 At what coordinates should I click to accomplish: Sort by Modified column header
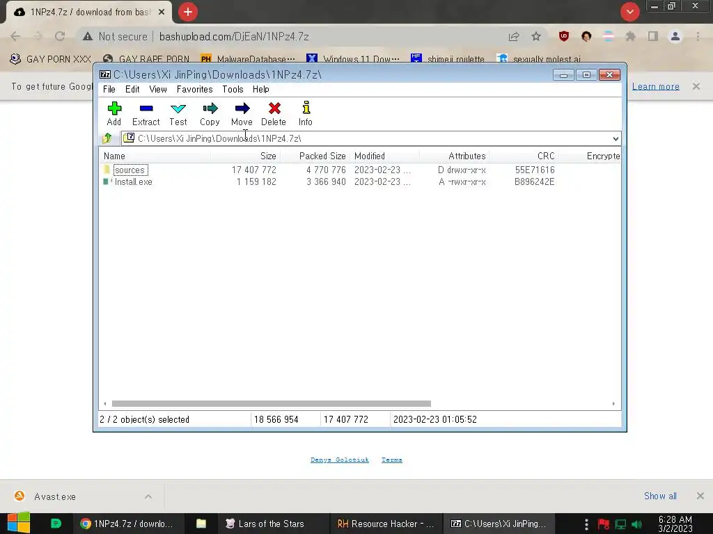[x=384, y=156]
